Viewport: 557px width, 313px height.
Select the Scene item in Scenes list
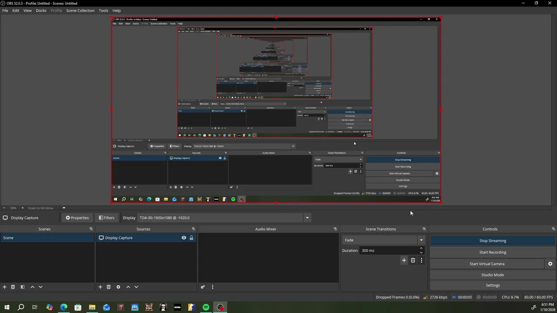(47, 238)
